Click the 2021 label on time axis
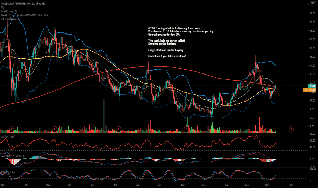Viewport: 318px width, 188px height. click(227, 185)
